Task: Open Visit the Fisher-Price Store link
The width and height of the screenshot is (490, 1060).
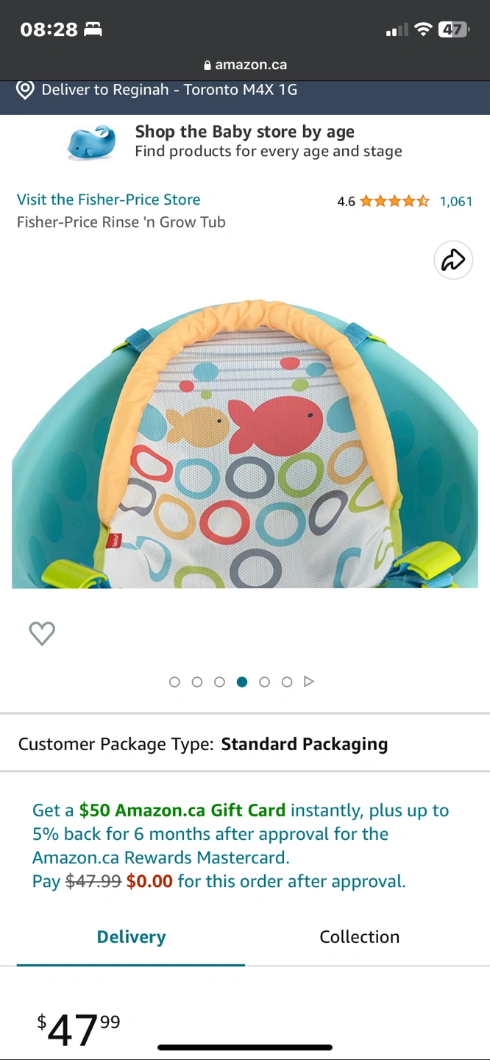Action: tap(108, 199)
